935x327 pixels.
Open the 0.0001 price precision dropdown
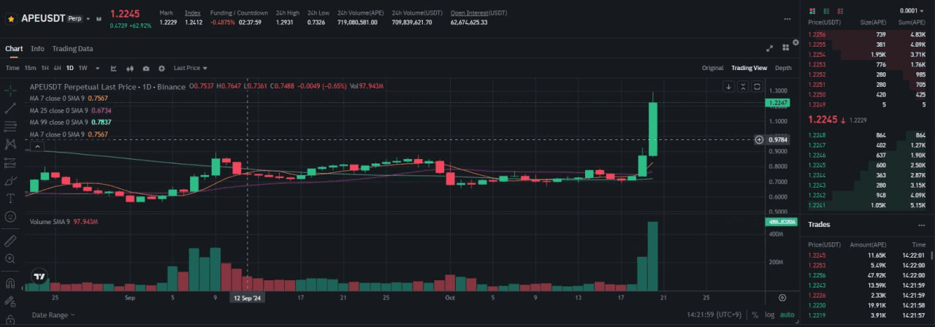click(910, 11)
